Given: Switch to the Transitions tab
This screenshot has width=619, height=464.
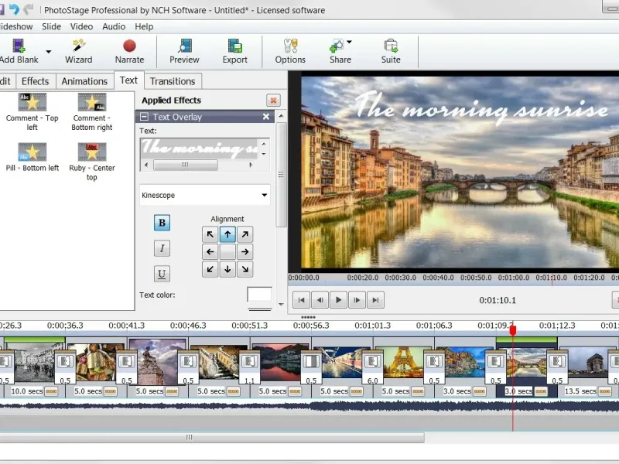Looking at the screenshot, I should (173, 81).
